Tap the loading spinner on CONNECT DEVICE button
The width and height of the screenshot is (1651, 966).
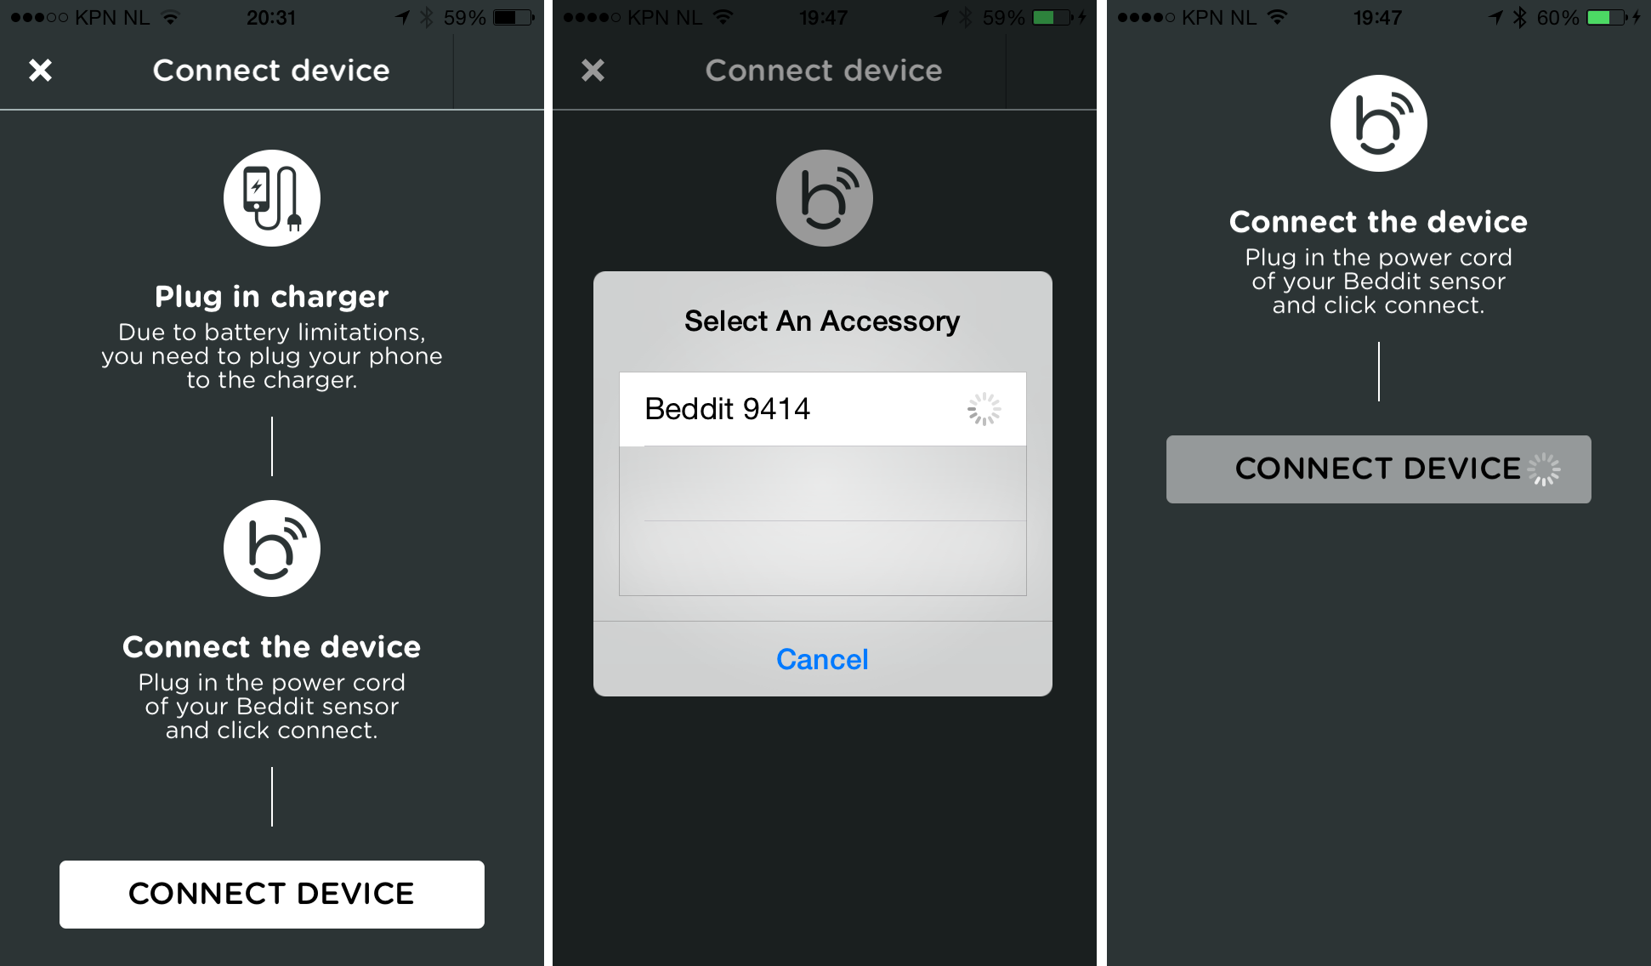[x=1544, y=469]
